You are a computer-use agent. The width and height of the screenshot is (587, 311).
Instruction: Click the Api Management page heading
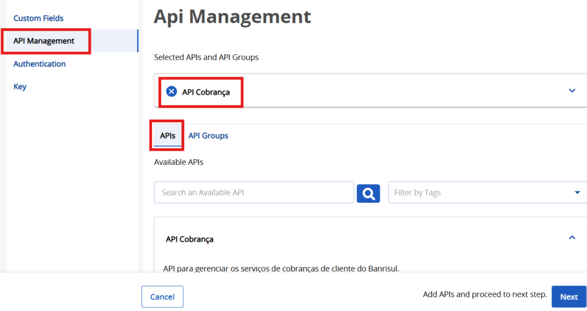tap(232, 16)
